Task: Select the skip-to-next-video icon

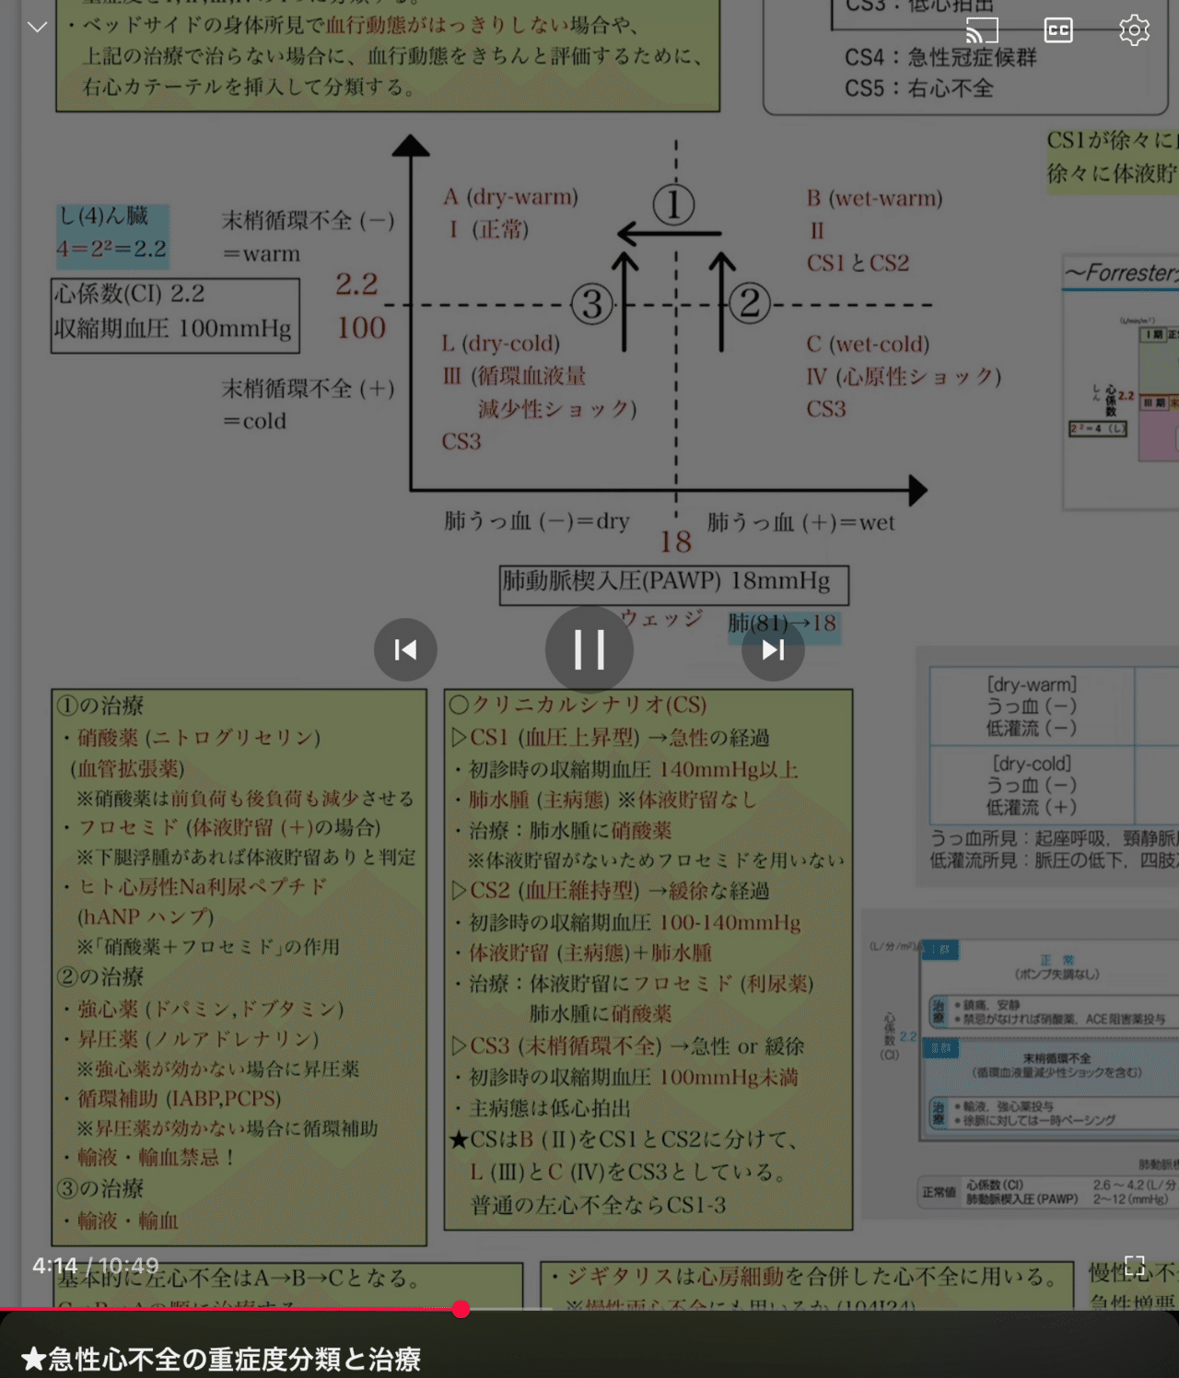Action: pos(772,649)
